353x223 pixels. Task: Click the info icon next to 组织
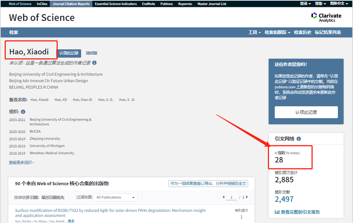click(x=23, y=112)
